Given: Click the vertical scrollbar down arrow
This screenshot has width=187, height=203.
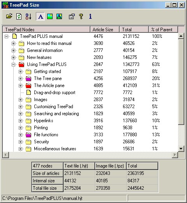Looking at the screenshot, I should point(181,148).
